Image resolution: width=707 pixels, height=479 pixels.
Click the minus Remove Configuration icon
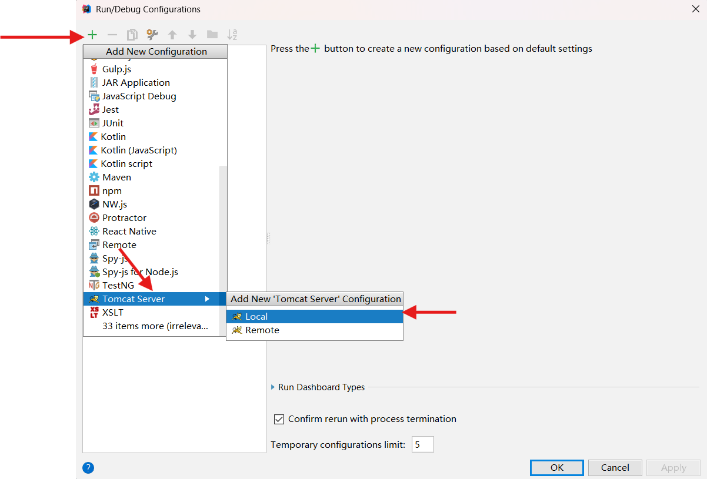(112, 35)
